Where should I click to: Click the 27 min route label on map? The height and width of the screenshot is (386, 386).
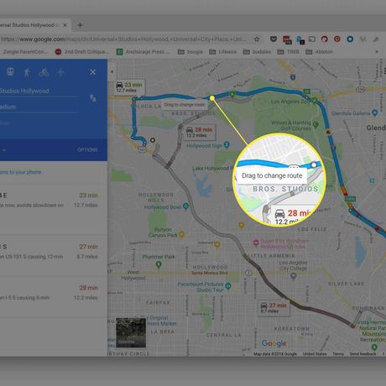(274, 308)
